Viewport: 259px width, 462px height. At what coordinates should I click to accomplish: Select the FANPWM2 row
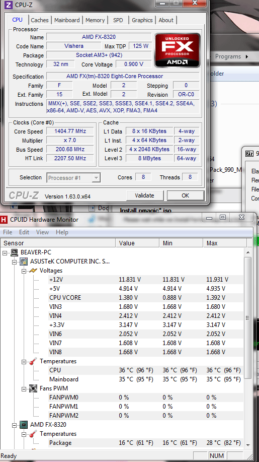tap(145, 416)
